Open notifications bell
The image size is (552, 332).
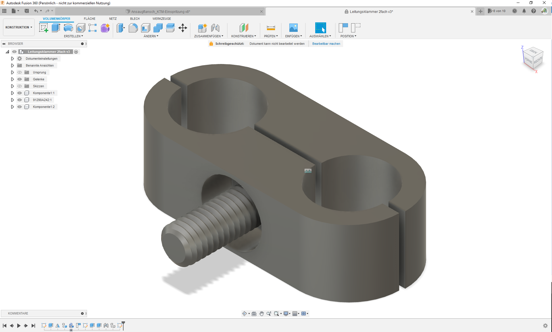[524, 11]
